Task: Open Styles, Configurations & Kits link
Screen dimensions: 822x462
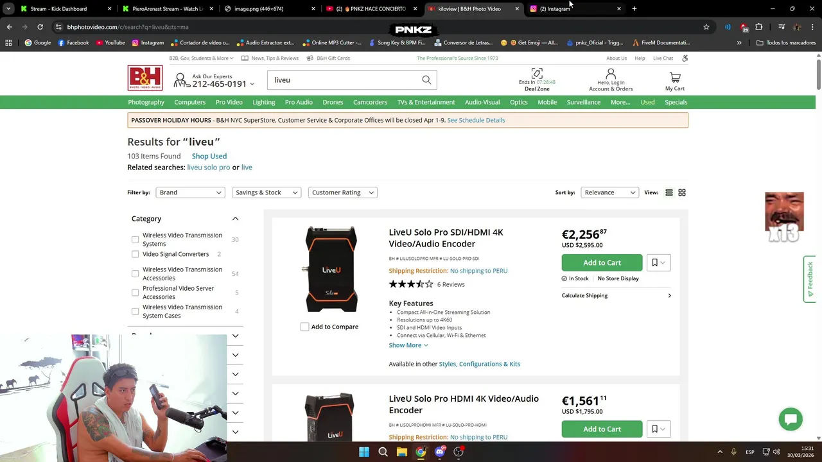Action: pos(480,364)
